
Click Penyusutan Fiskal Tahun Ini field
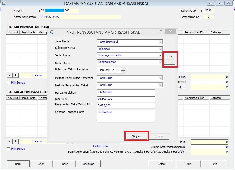click(126, 106)
